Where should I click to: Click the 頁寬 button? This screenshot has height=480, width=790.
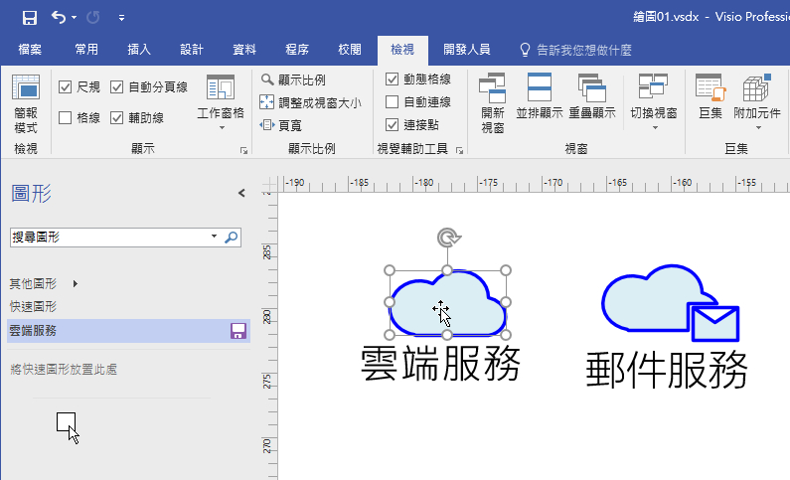tap(281, 125)
